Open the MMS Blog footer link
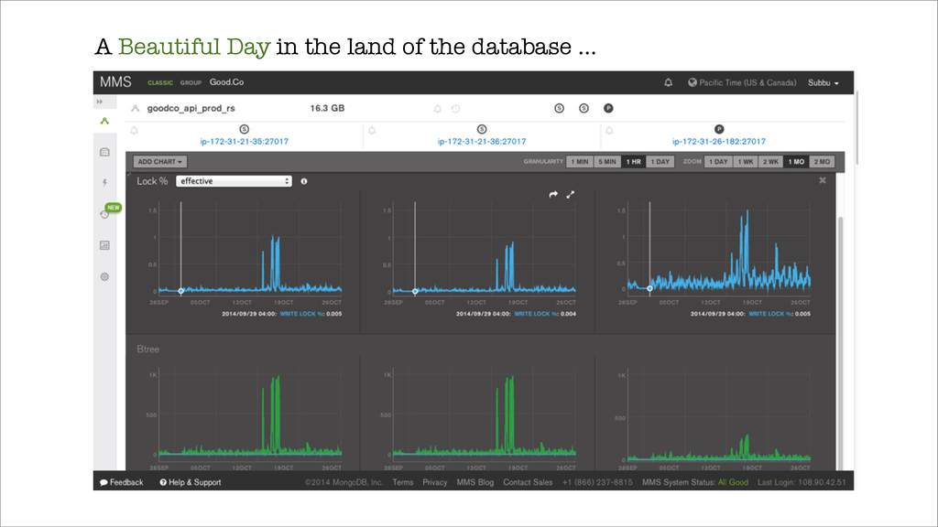 tap(475, 482)
